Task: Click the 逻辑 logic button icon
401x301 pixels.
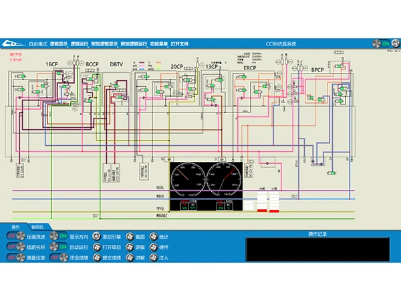Action: [129, 247]
